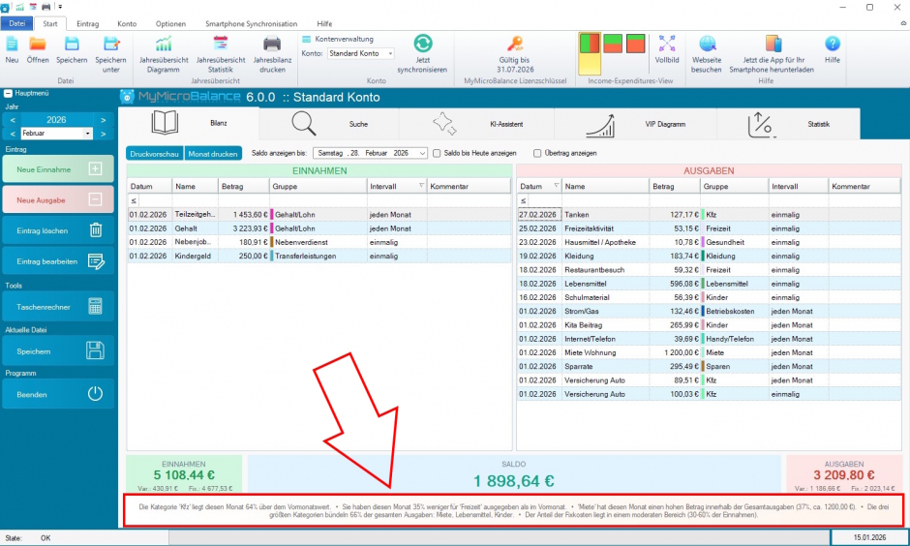
Task: Open the Optionen ribbon tab
Action: [x=170, y=22]
